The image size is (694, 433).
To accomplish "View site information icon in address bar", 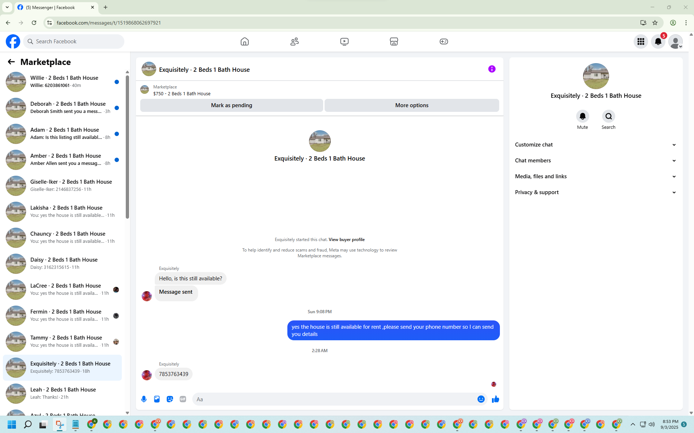I will (50, 23).
